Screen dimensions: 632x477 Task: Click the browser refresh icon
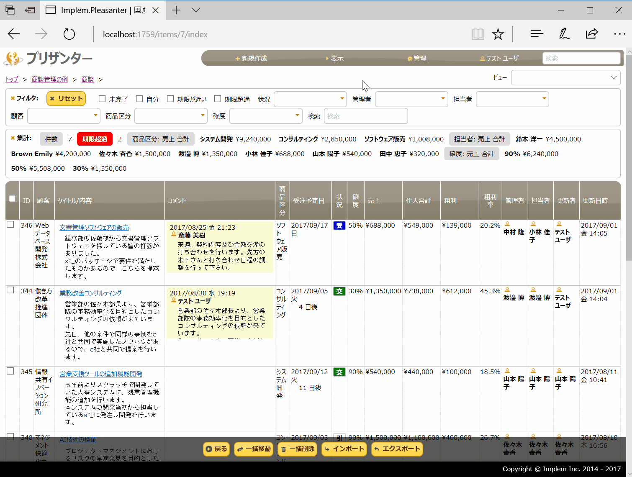pos(69,34)
